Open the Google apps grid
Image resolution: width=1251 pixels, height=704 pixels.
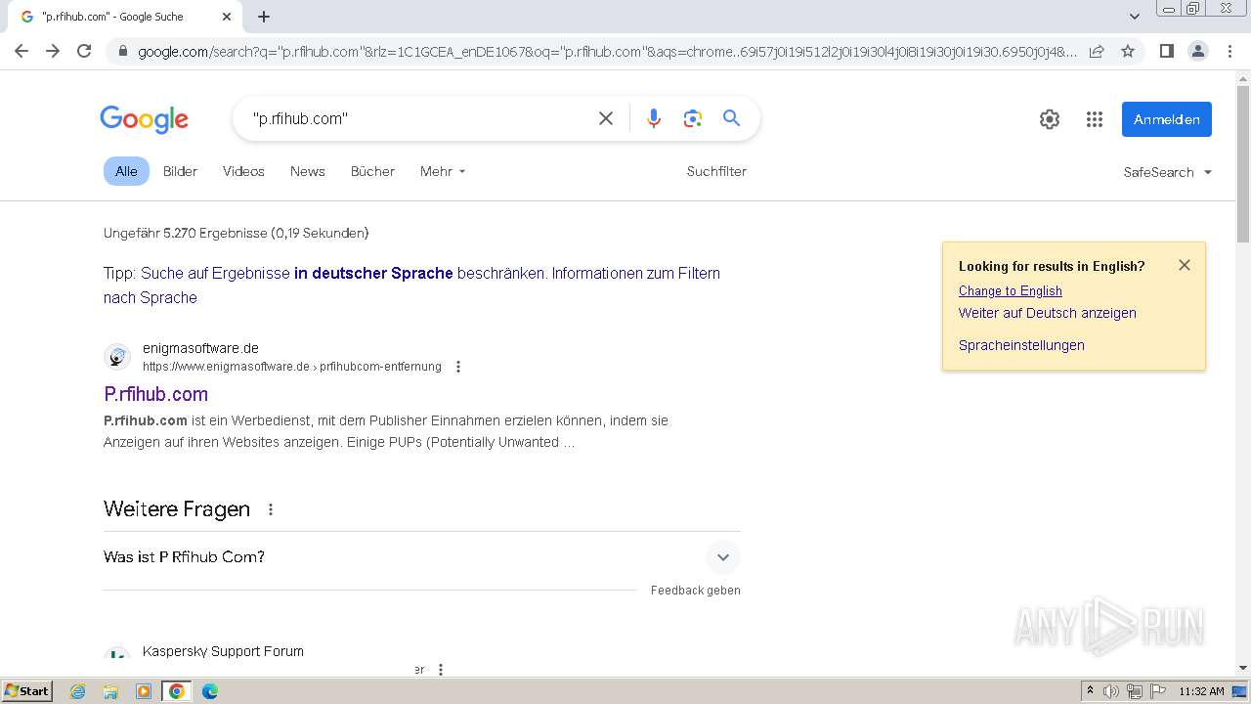coord(1095,119)
